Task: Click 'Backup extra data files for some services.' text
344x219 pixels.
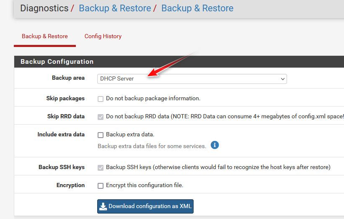Action: 152,146
